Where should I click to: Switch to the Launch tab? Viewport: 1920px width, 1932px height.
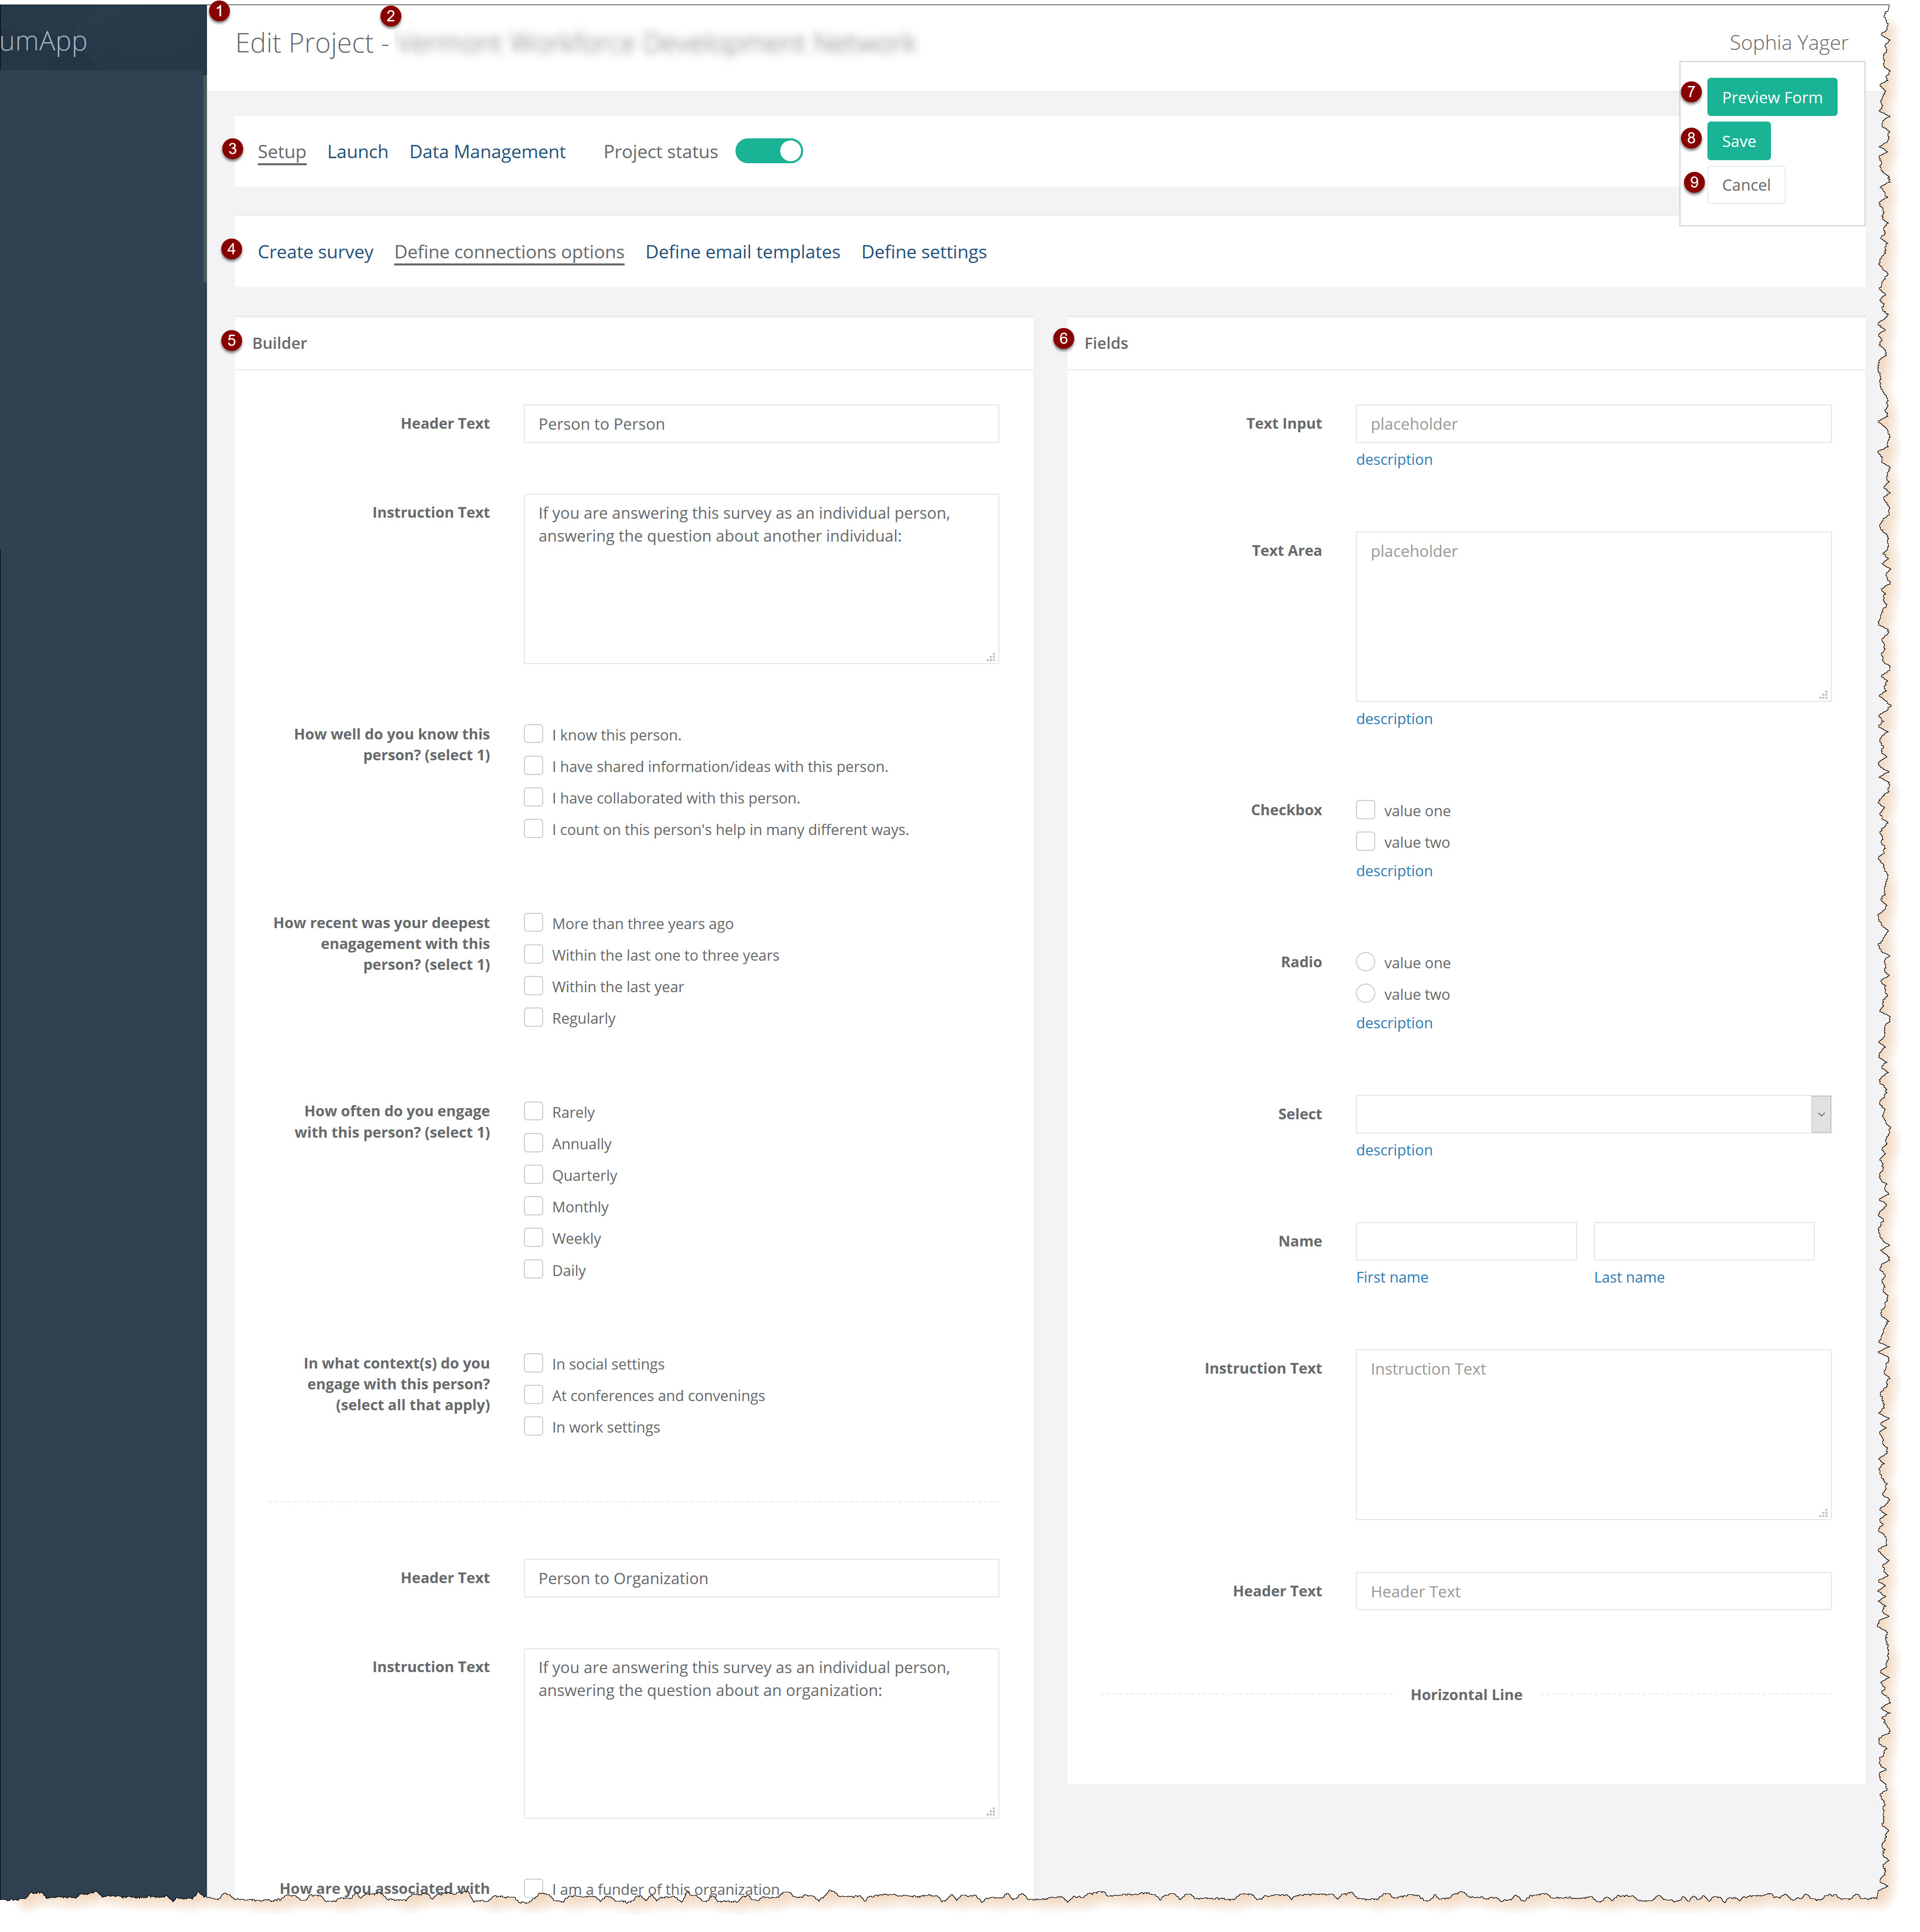click(357, 152)
